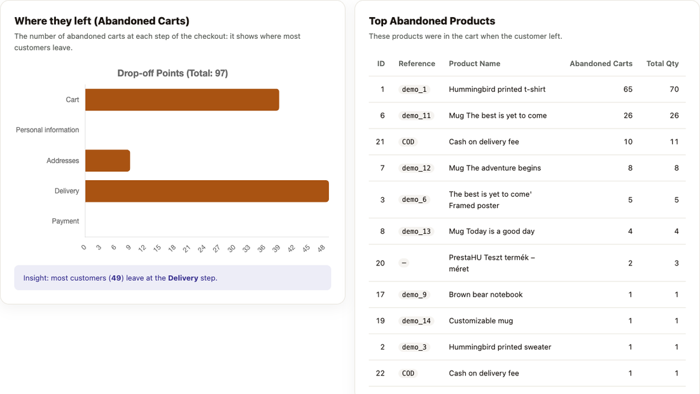Select the Total Qty column header
Viewport: 700px width, 394px height.
[662, 64]
